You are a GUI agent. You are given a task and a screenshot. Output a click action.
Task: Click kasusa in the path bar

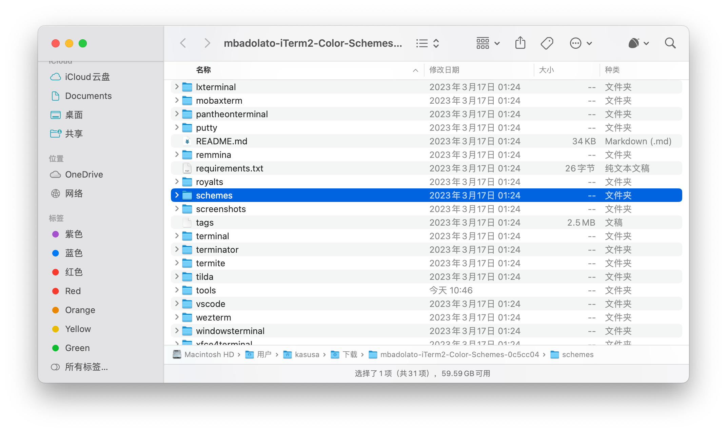[307, 355]
